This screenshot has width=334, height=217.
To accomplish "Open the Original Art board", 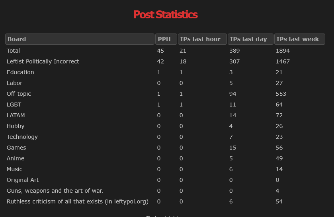I will tap(23, 180).
